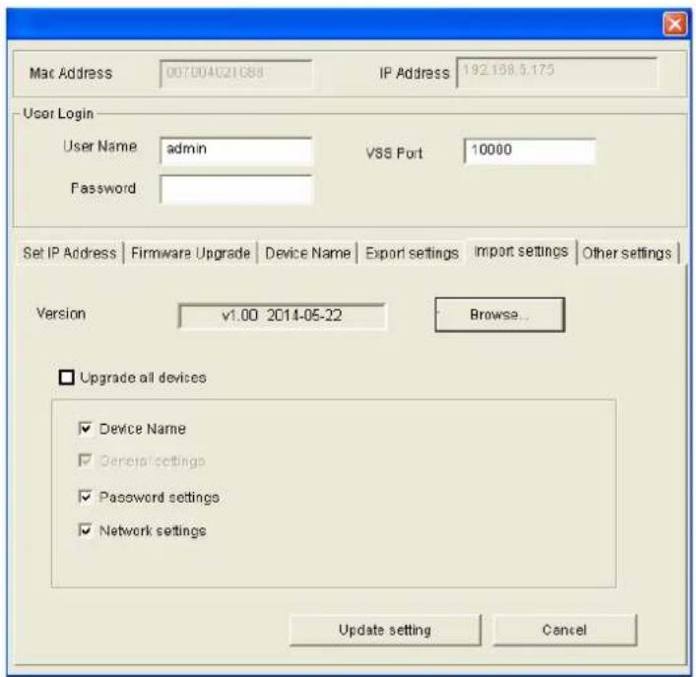Click the Mac Address field

pyautogui.click(x=235, y=73)
